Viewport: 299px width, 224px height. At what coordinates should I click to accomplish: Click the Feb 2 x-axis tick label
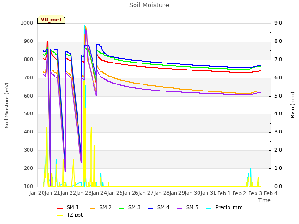click(240, 193)
